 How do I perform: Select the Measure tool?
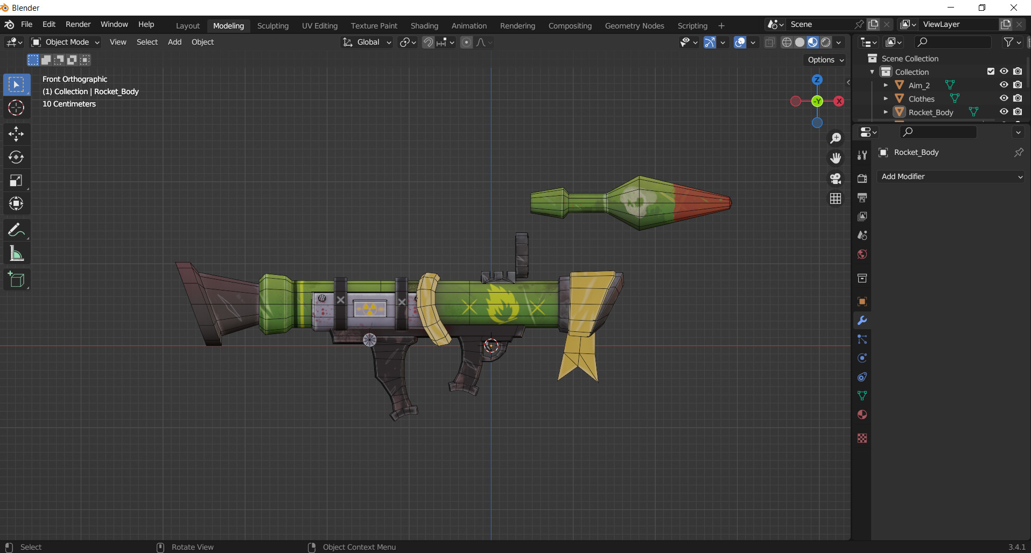16,253
